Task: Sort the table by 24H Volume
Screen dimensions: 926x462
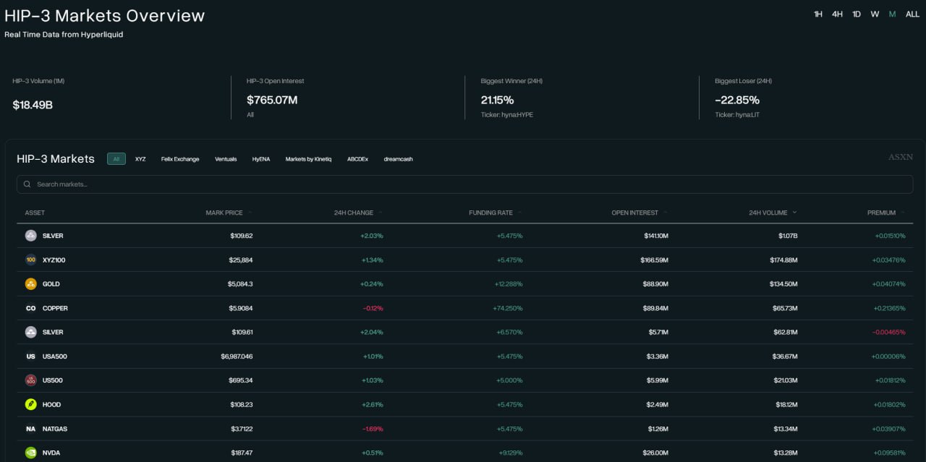Action: pyautogui.click(x=768, y=213)
